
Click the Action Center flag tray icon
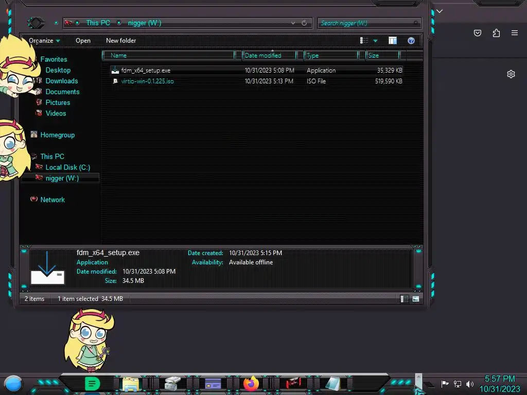pos(445,384)
